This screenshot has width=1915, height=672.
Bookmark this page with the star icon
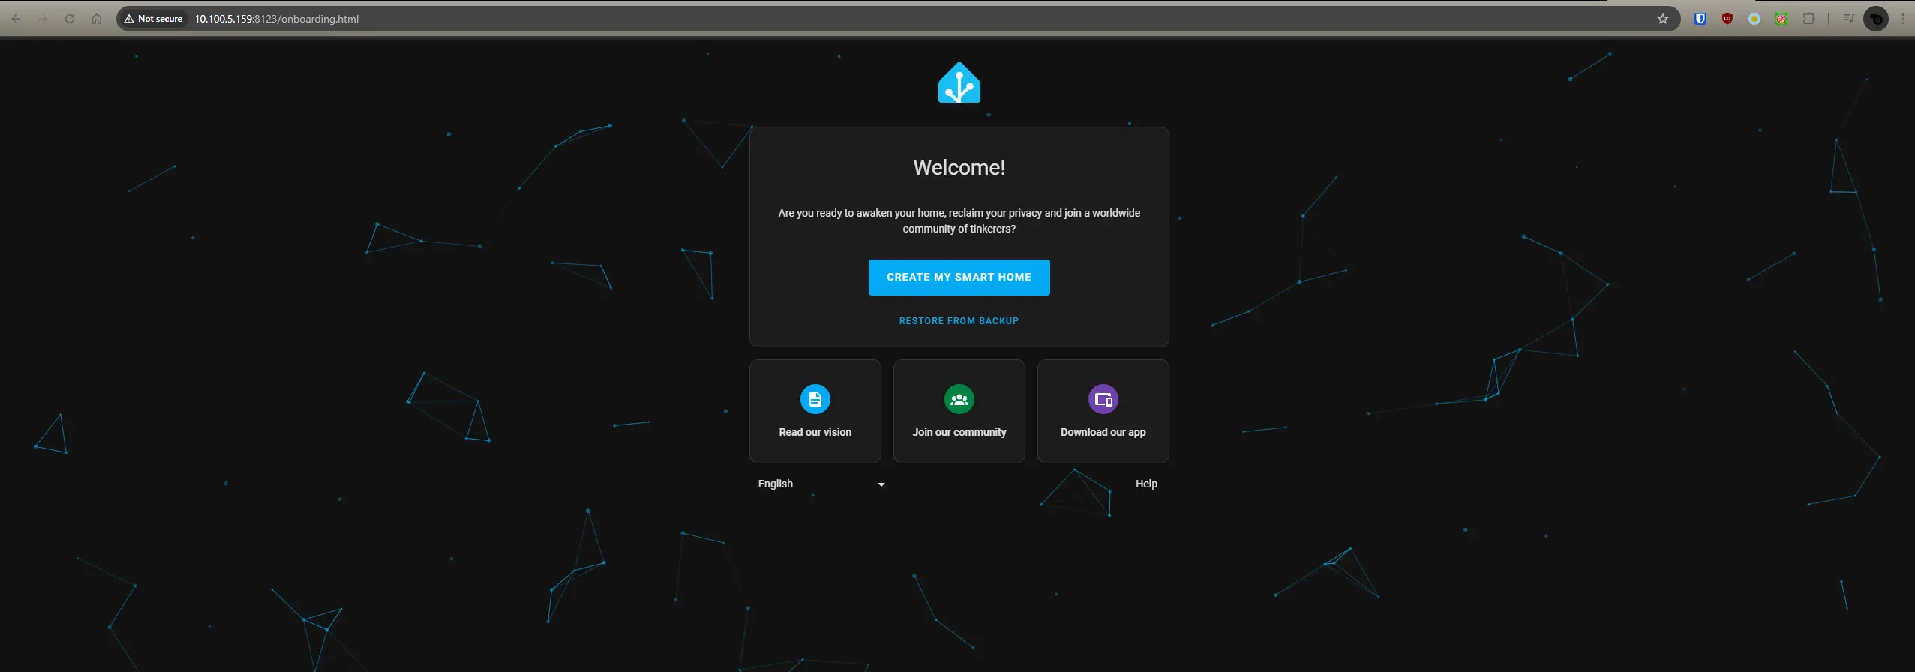pos(1663,19)
